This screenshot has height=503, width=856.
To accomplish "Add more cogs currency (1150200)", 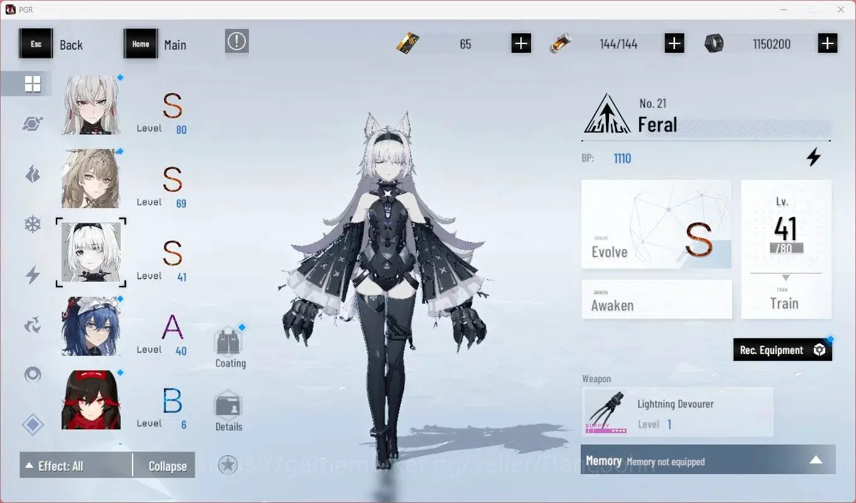I will click(x=828, y=43).
